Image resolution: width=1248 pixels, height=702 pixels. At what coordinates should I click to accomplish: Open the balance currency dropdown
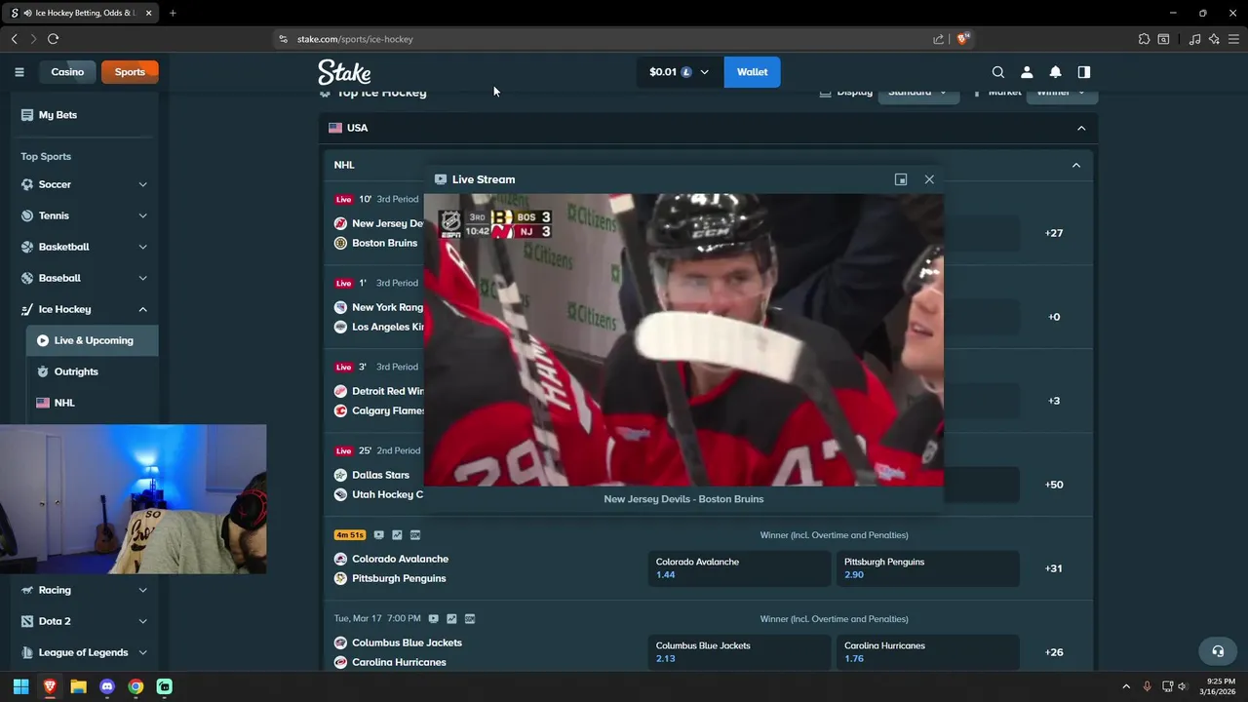(x=680, y=72)
